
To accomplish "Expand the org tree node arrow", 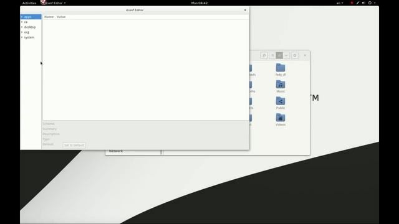I will (x=22, y=32).
